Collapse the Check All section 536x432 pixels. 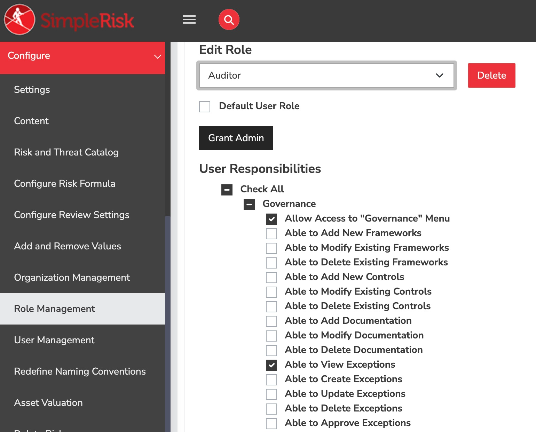[227, 190]
